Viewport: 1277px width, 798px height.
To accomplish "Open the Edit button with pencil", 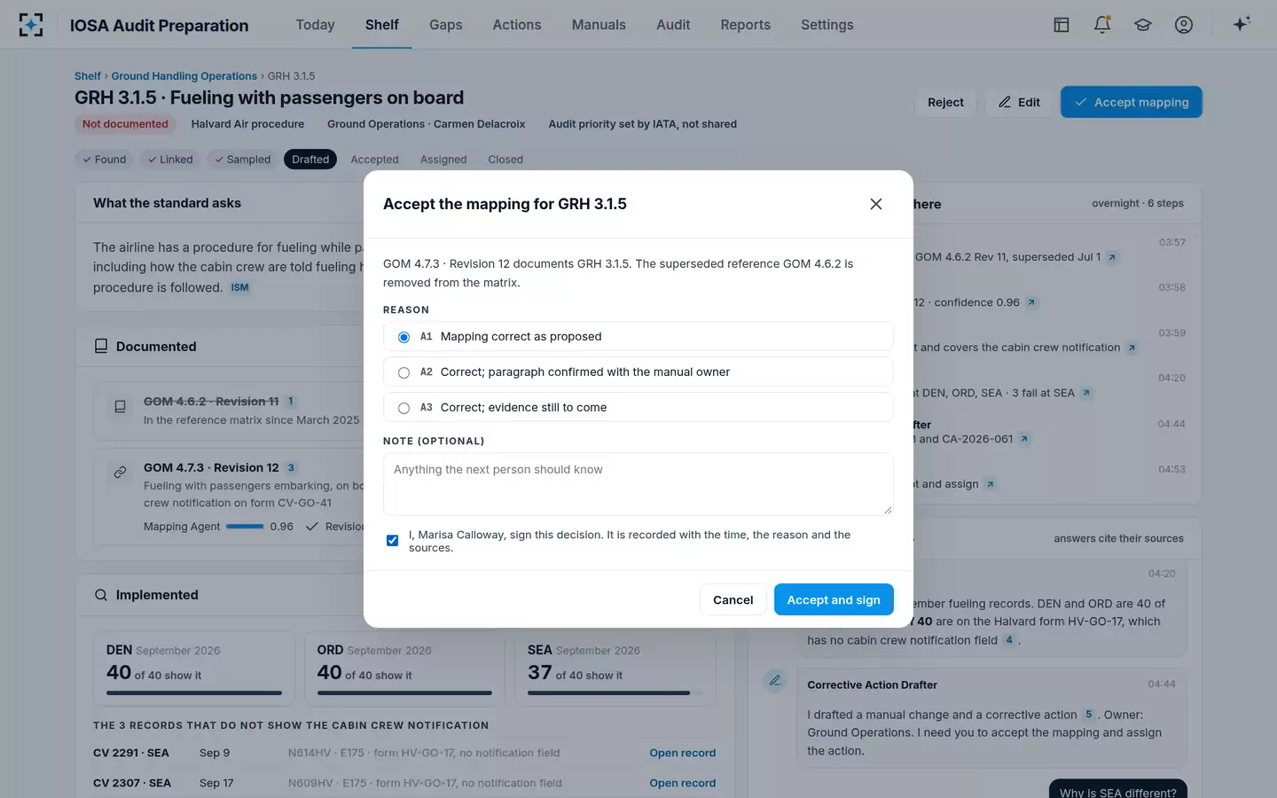I will [x=1019, y=102].
